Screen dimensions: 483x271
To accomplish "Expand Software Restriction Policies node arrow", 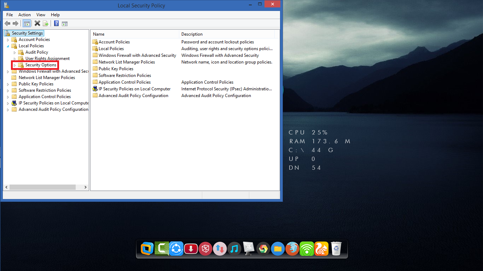I will [x=8, y=91].
